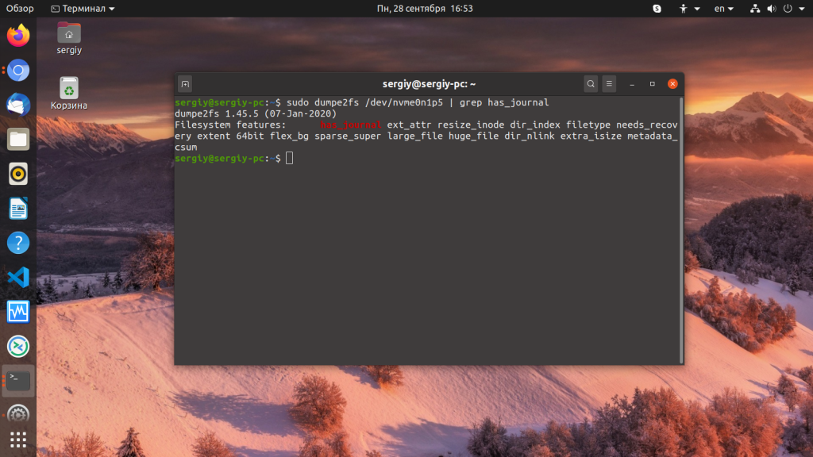
Task: Expand the power system dropdown arrow
Action: pyautogui.click(x=801, y=9)
